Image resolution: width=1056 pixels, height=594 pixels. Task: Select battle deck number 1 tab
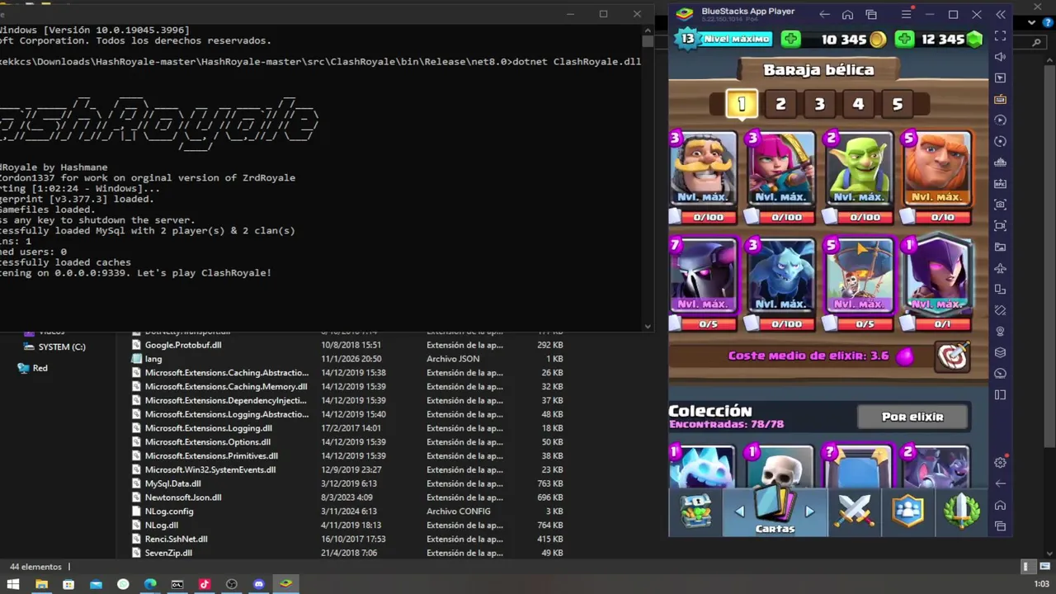741,104
